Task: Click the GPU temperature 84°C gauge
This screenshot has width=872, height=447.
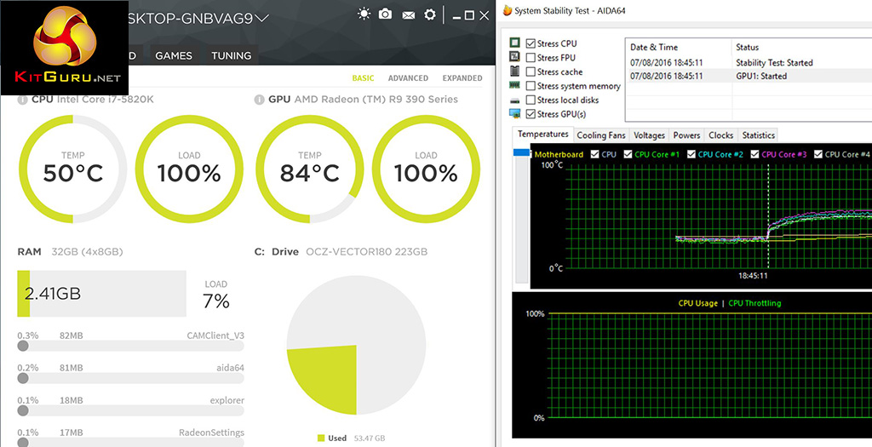Action: [310, 169]
